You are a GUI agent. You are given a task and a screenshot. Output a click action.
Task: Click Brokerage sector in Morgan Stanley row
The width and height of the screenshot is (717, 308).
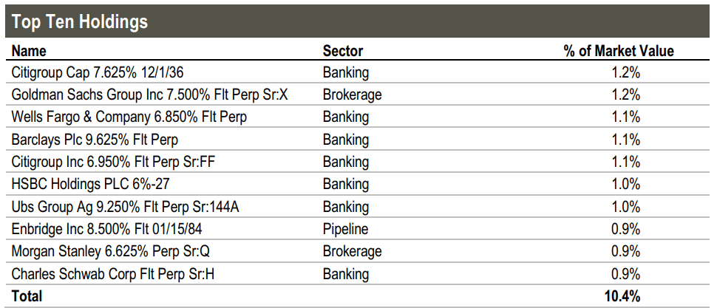pos(352,251)
